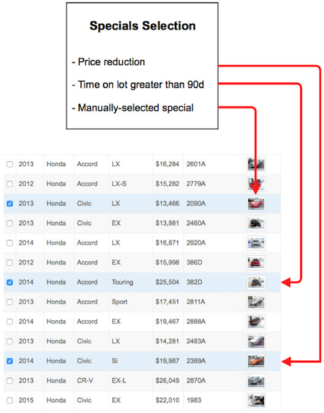The image size is (324, 413).
Task: Click the CR-V model cell
Action: (85, 381)
